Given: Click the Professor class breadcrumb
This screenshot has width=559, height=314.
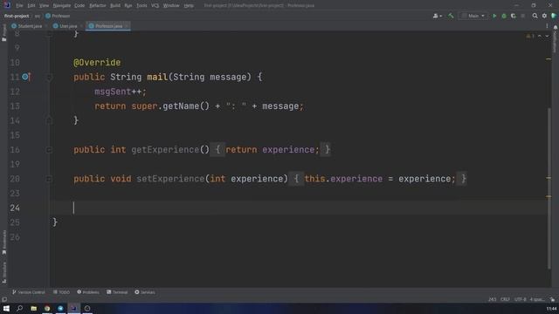Looking at the screenshot, I should tap(58, 16).
